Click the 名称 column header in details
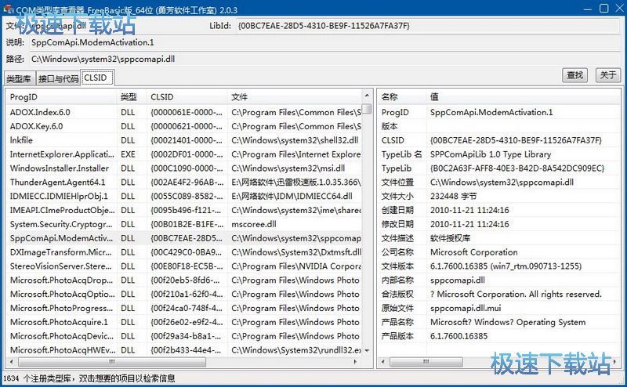 pos(402,97)
